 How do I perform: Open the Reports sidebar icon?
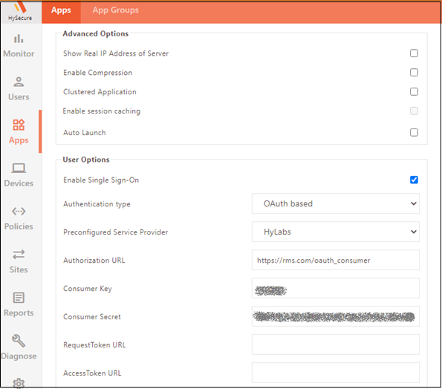tap(19, 298)
